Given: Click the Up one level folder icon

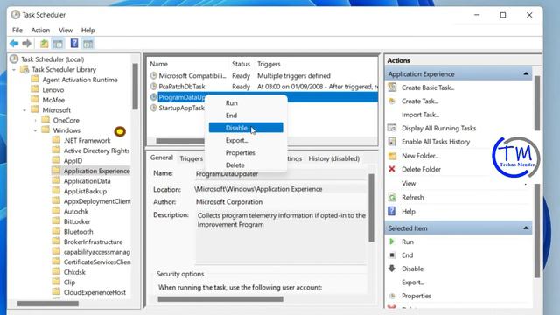Looking at the screenshot, I should [44, 44].
